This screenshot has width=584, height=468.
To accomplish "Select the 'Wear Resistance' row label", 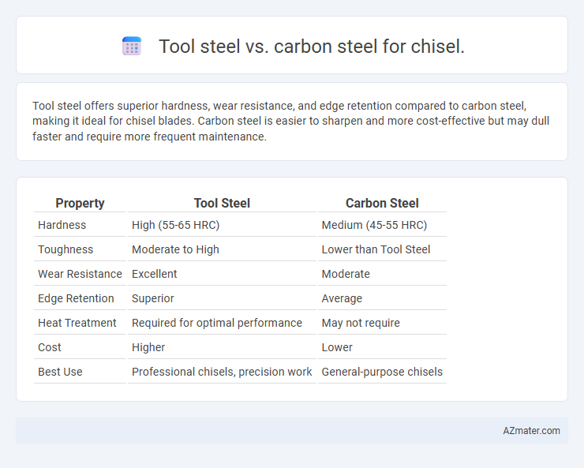I will point(80,274).
